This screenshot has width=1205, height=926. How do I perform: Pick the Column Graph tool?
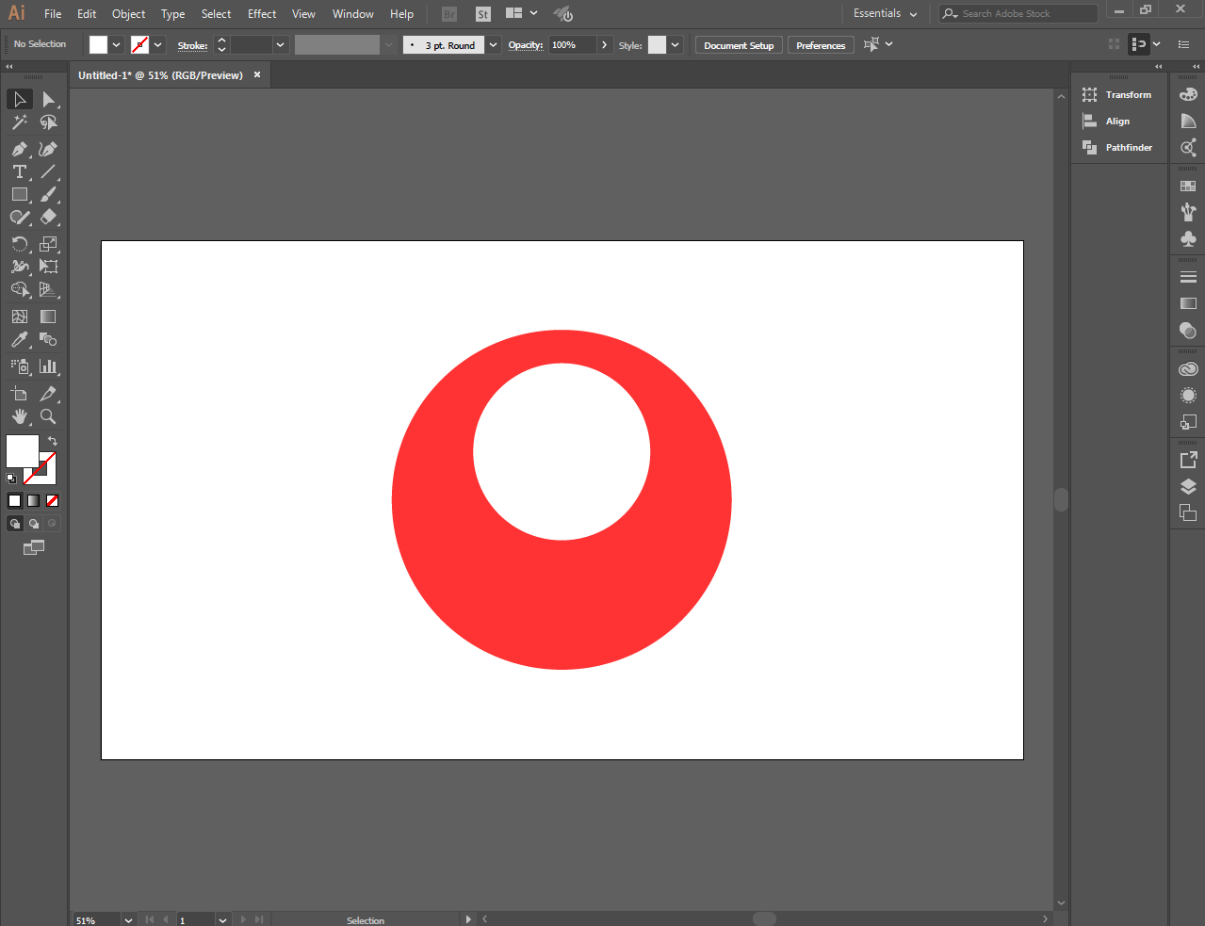48,366
